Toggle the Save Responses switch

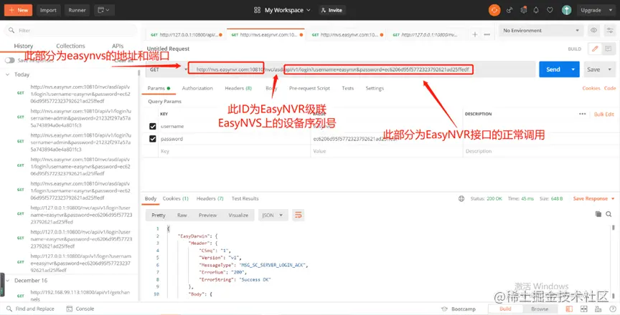10,60
